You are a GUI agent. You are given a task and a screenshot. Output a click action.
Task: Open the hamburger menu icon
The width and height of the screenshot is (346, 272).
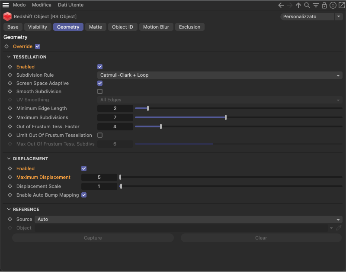(x=6, y=5)
